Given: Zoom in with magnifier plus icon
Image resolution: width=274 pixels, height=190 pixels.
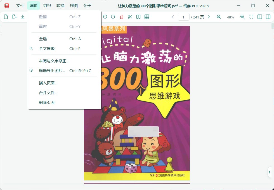Looking at the screenshot, I should point(242,17).
